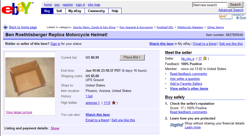247x136 pixels.
Task: Open the Fan Apparel & Souvenirs category
Action: pyautogui.click(x=136, y=27)
